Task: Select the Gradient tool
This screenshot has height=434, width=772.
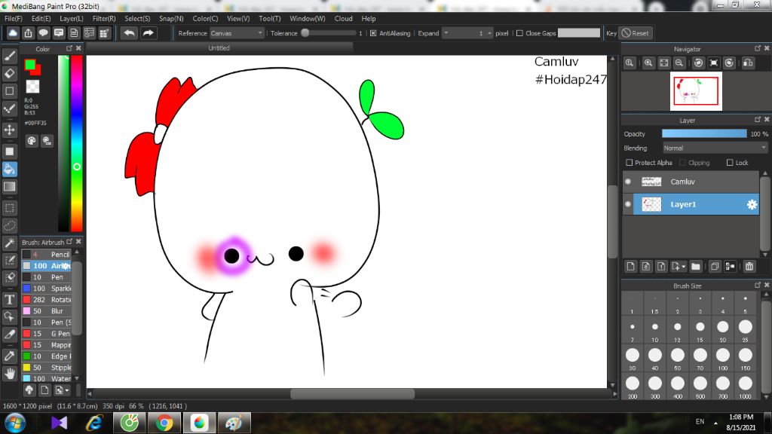Action: 10,187
